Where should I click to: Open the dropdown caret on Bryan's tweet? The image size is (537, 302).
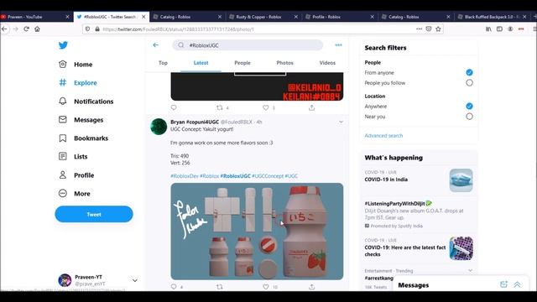pos(341,122)
